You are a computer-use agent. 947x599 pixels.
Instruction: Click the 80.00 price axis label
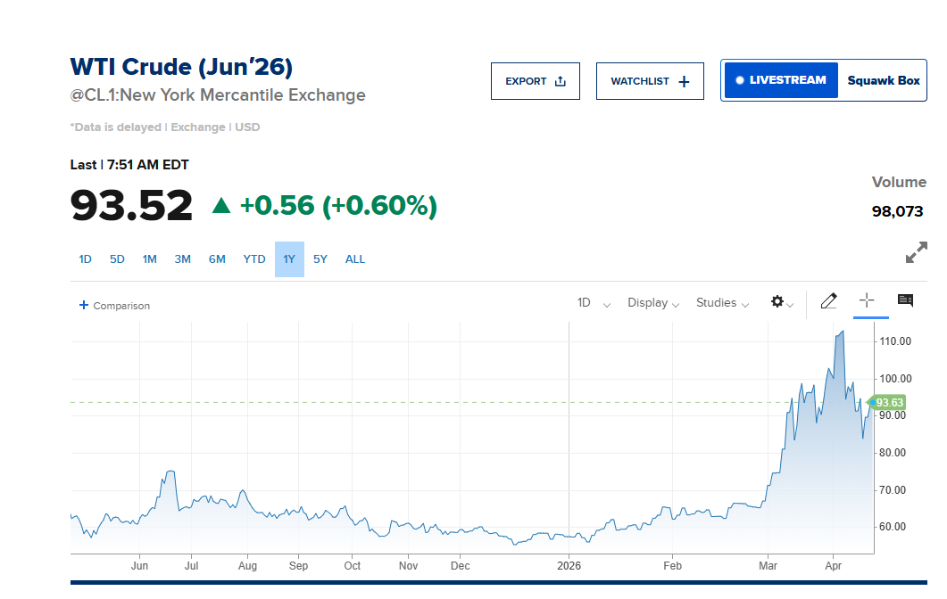(x=892, y=453)
